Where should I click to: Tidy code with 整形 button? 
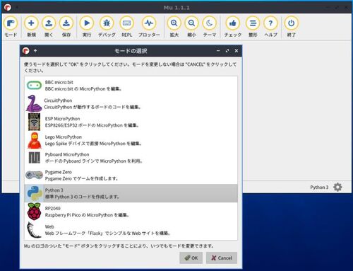(253, 27)
